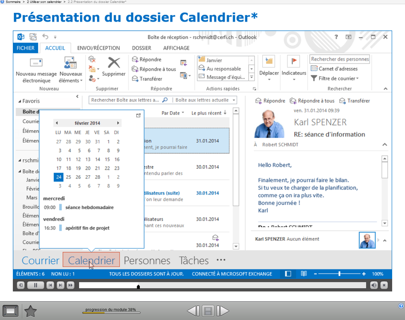The height and width of the screenshot is (320, 405).
Task: Open the Boîte aux lettres actuelle dropdown
Action: coord(205,100)
